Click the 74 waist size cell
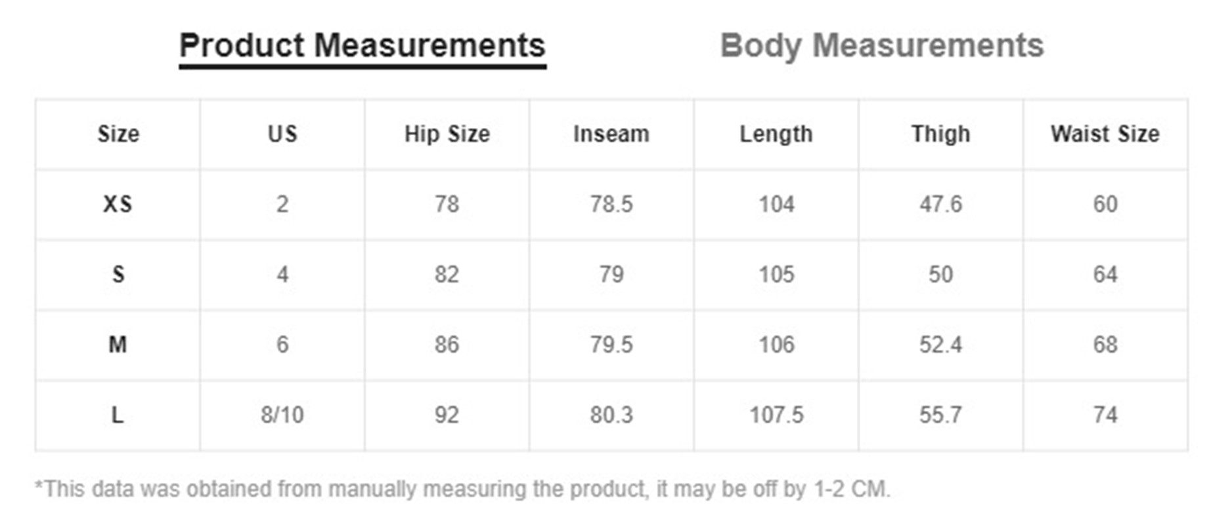The width and height of the screenshot is (1232, 525). point(1105,415)
